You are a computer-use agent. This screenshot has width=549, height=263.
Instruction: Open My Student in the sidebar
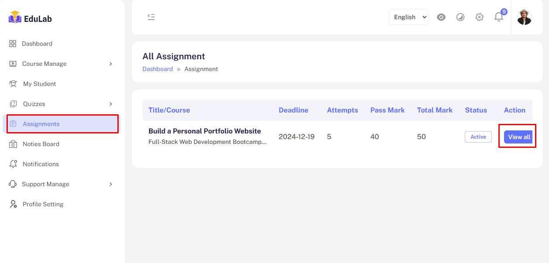pos(39,84)
